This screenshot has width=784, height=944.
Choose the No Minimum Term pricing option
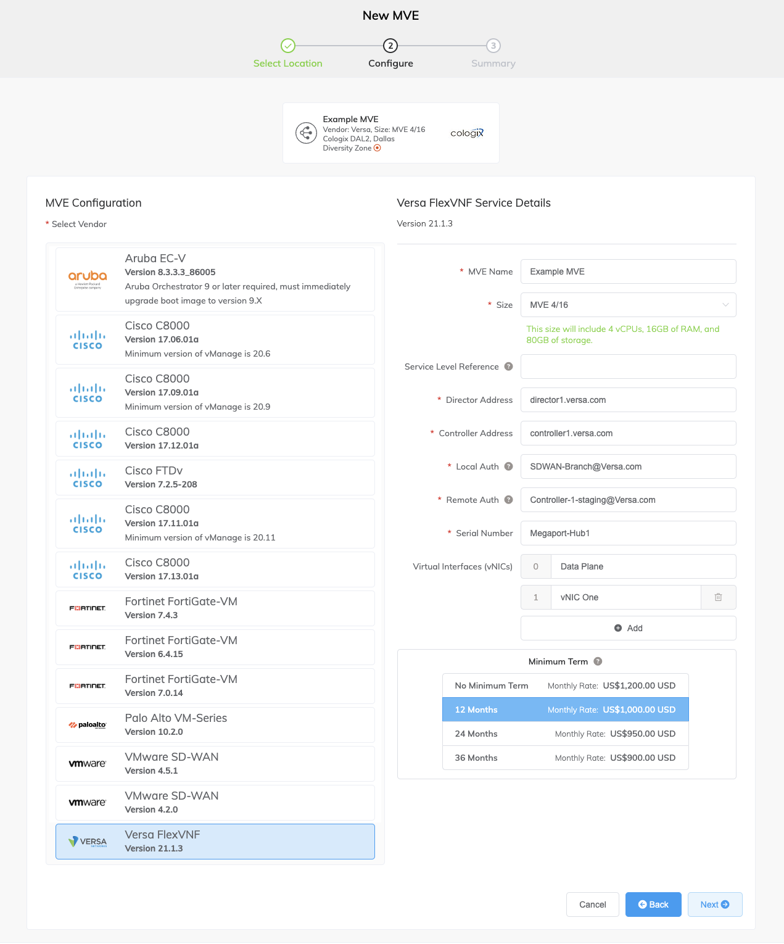click(x=565, y=685)
